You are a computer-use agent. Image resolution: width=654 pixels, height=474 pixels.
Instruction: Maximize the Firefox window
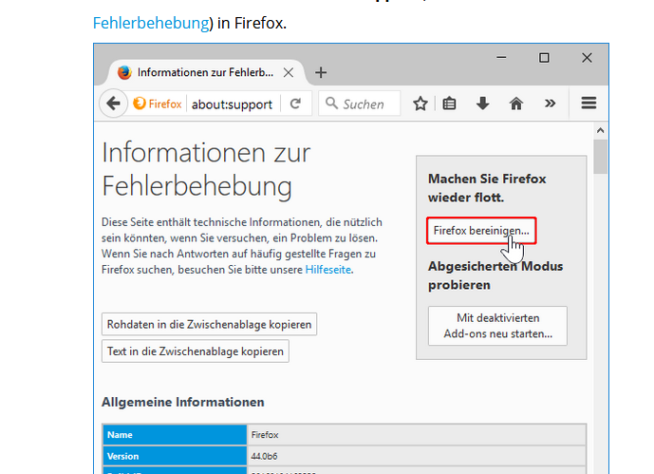click(544, 58)
